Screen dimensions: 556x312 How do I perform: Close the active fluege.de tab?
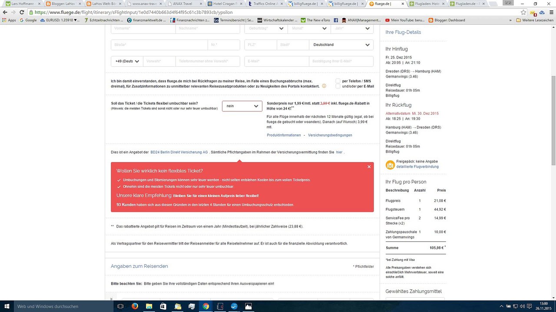[x=403, y=4]
